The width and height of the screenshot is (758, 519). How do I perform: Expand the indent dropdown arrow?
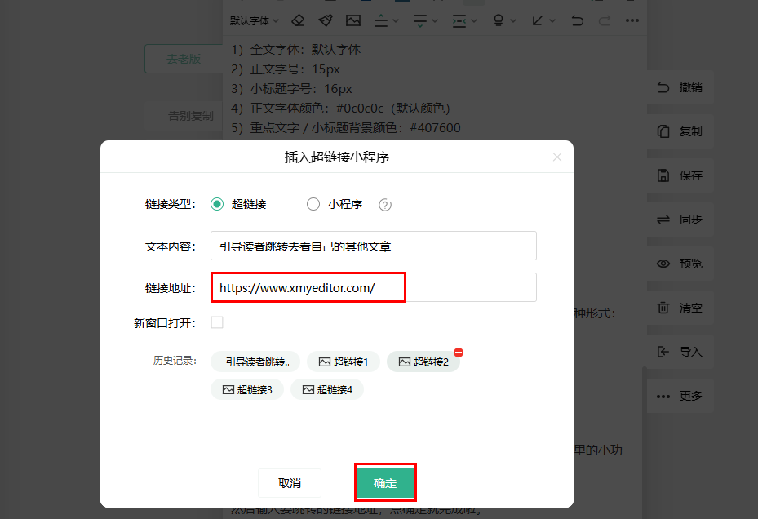[474, 20]
